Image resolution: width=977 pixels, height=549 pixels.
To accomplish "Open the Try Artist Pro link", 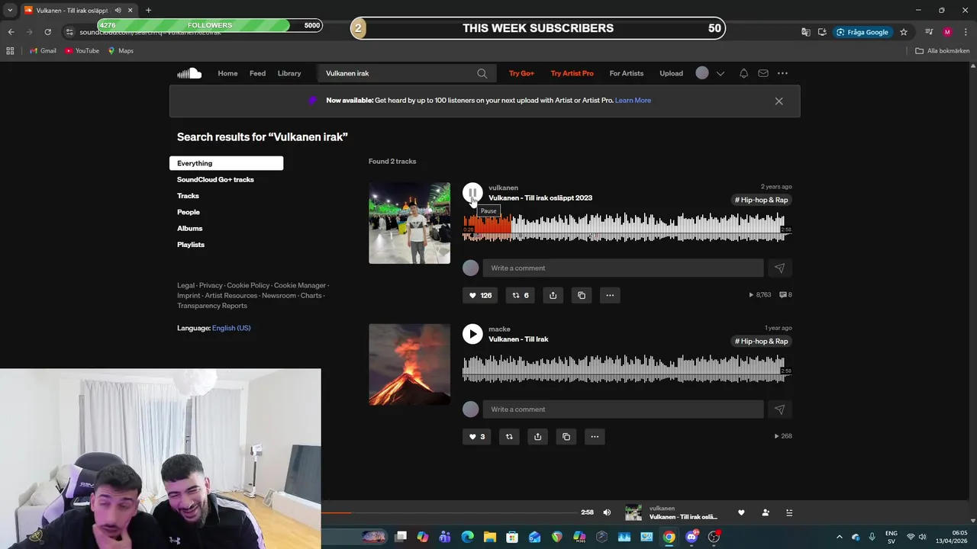I will pyautogui.click(x=572, y=73).
